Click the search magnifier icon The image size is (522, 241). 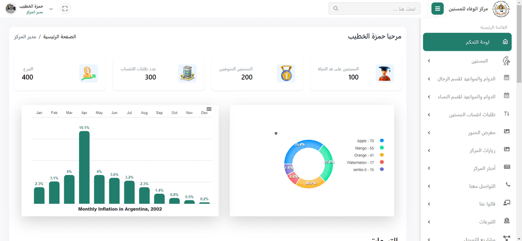pyautogui.click(x=335, y=9)
